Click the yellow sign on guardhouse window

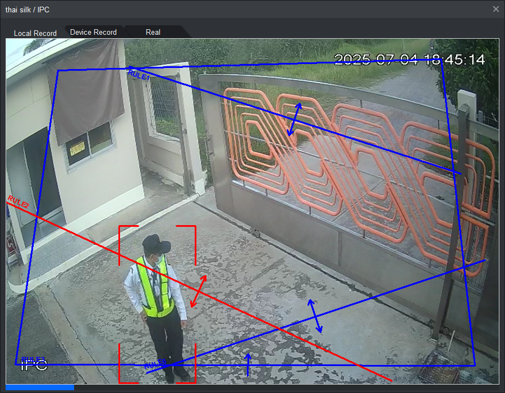77,148
